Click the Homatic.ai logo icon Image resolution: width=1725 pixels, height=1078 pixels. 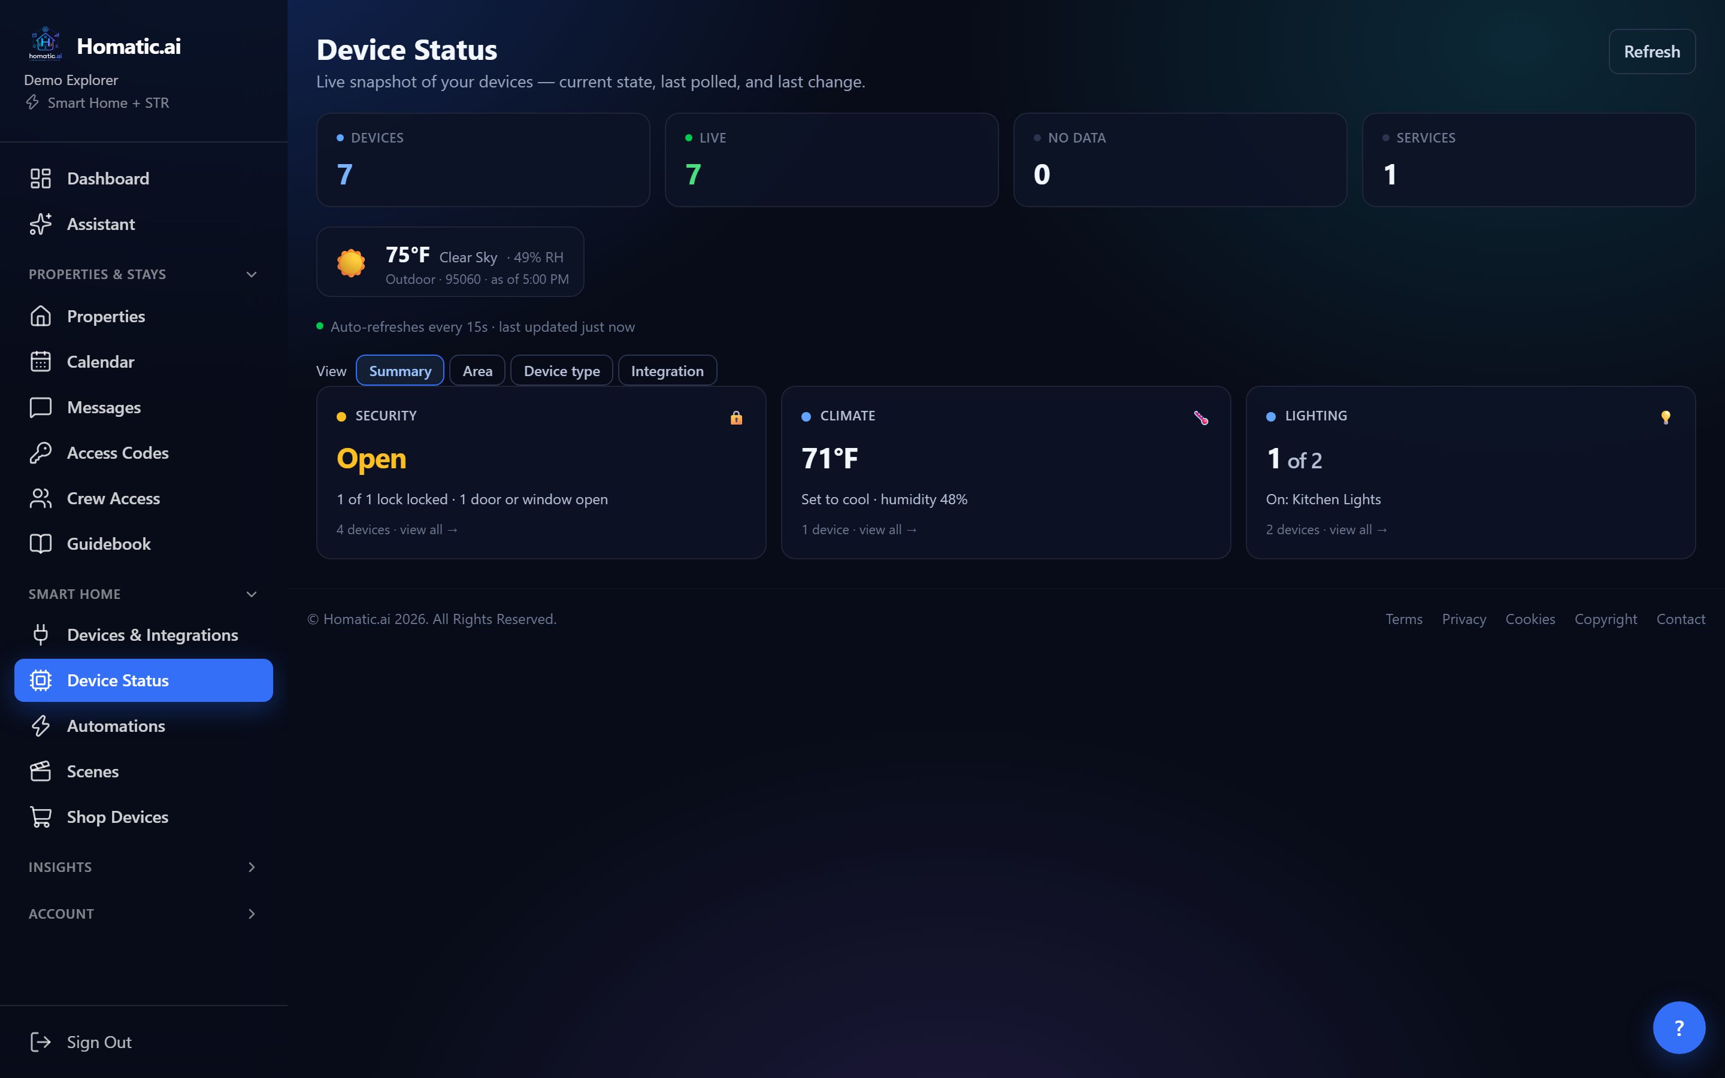point(45,44)
